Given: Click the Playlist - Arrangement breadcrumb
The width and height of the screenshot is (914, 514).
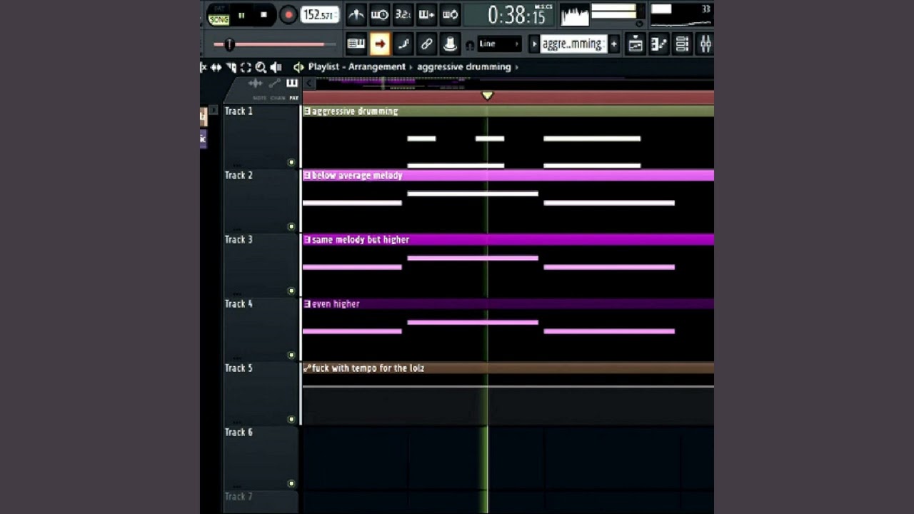Looking at the screenshot, I should [357, 67].
